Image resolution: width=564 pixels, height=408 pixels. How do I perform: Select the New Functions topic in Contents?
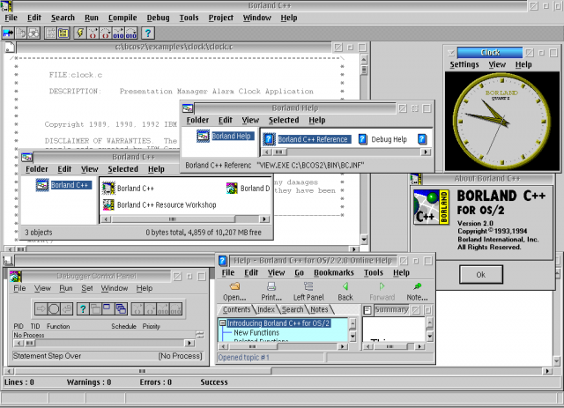(256, 332)
